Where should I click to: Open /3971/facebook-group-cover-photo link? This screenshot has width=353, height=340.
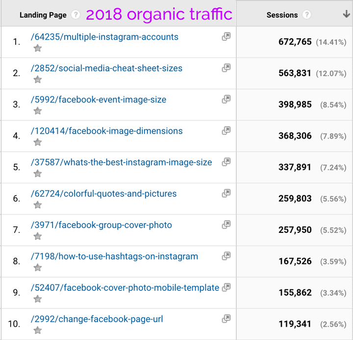point(101,225)
